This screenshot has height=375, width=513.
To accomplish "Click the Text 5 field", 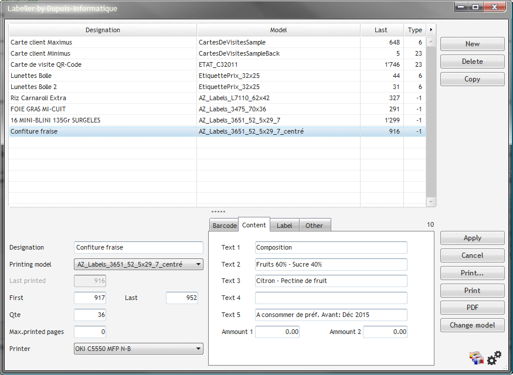I will pyautogui.click(x=331, y=315).
